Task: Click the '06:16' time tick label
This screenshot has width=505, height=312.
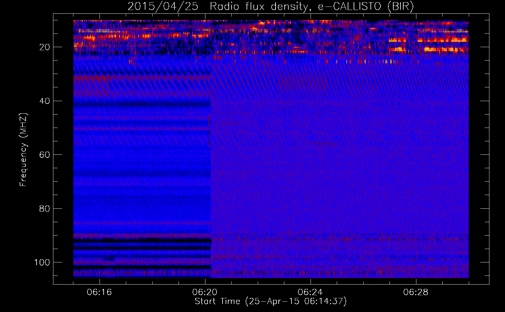Action: pyautogui.click(x=99, y=292)
